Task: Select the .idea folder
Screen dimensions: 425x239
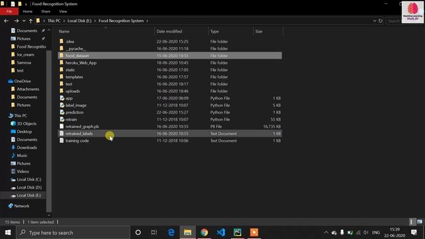Action: pos(170,41)
